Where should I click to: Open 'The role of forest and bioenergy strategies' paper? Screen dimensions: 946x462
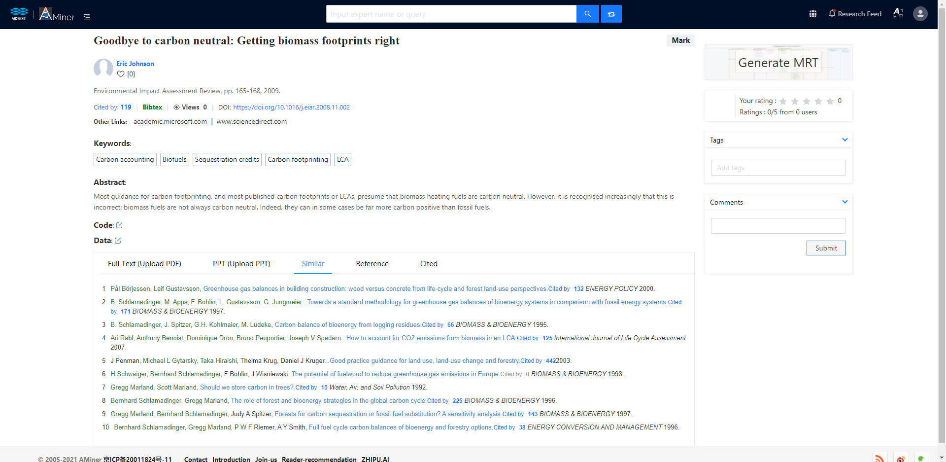click(x=328, y=401)
